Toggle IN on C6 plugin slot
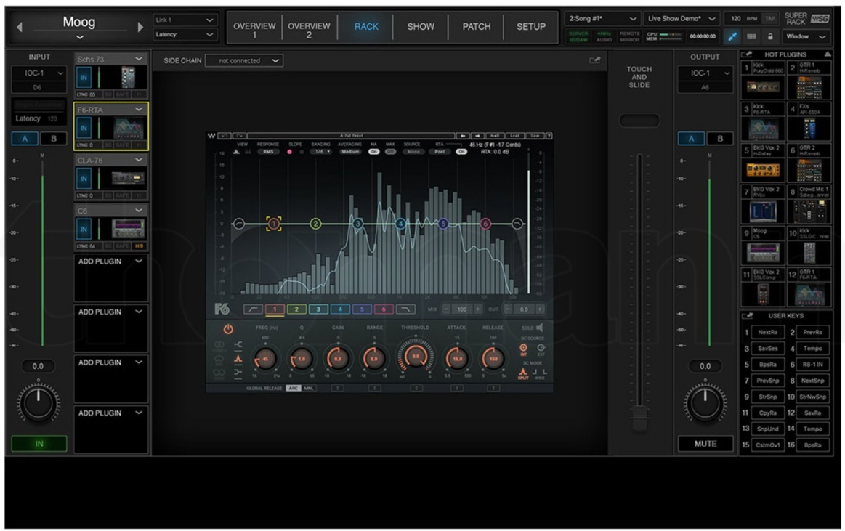This screenshot has height=531, width=845. (84, 230)
